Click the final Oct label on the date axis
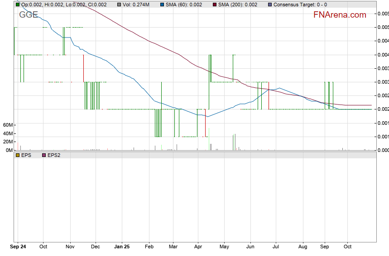Image resolution: width=389 pixels, height=256 pixels. click(x=347, y=247)
